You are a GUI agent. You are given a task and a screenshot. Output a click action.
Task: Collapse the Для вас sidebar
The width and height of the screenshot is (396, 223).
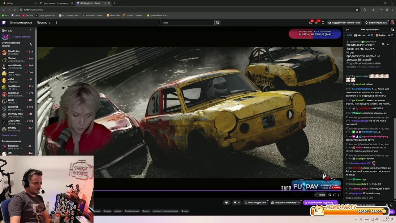coord(31,30)
